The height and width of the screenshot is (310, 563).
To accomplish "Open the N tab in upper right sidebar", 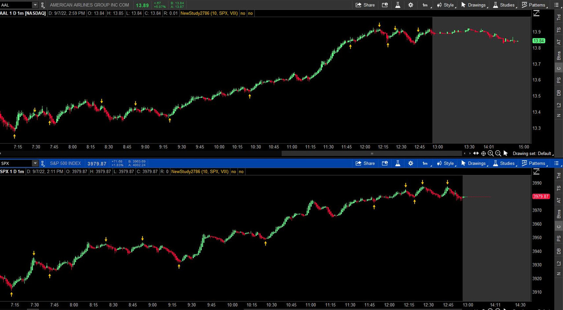I will (x=559, y=115).
